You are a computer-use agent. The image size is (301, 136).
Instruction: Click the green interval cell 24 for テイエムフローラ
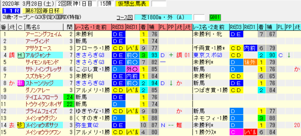69,97
